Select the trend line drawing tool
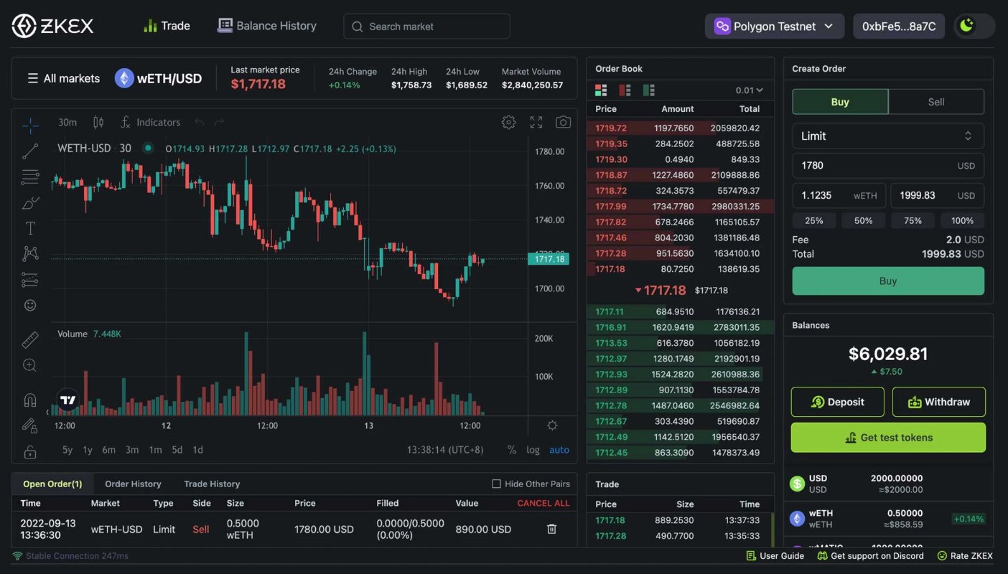This screenshot has height=574, width=1008. coord(30,151)
